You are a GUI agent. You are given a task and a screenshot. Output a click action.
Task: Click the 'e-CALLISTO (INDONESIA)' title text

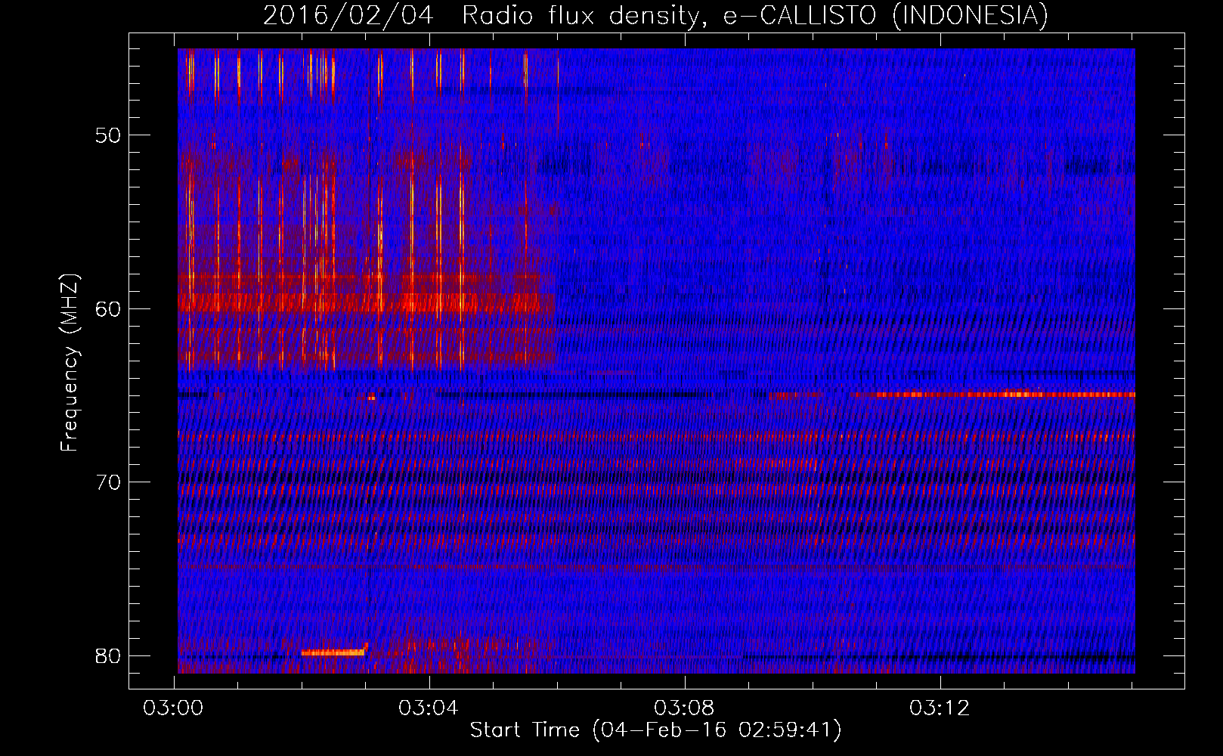pyautogui.click(x=885, y=16)
